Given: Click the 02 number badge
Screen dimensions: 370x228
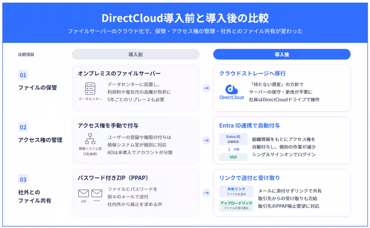Looking at the screenshot, I should (x=23, y=127).
